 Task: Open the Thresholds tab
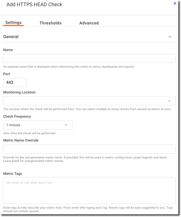point(51,23)
